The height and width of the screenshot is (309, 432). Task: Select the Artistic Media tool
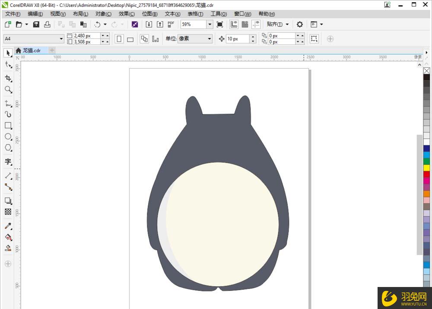(x=8, y=114)
